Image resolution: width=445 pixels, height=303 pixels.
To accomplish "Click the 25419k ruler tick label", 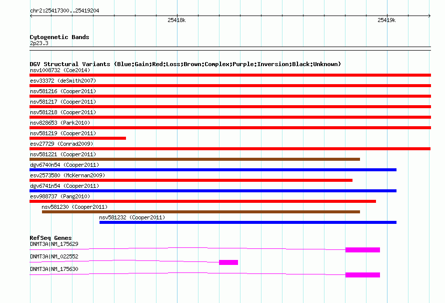I will click(x=386, y=20).
